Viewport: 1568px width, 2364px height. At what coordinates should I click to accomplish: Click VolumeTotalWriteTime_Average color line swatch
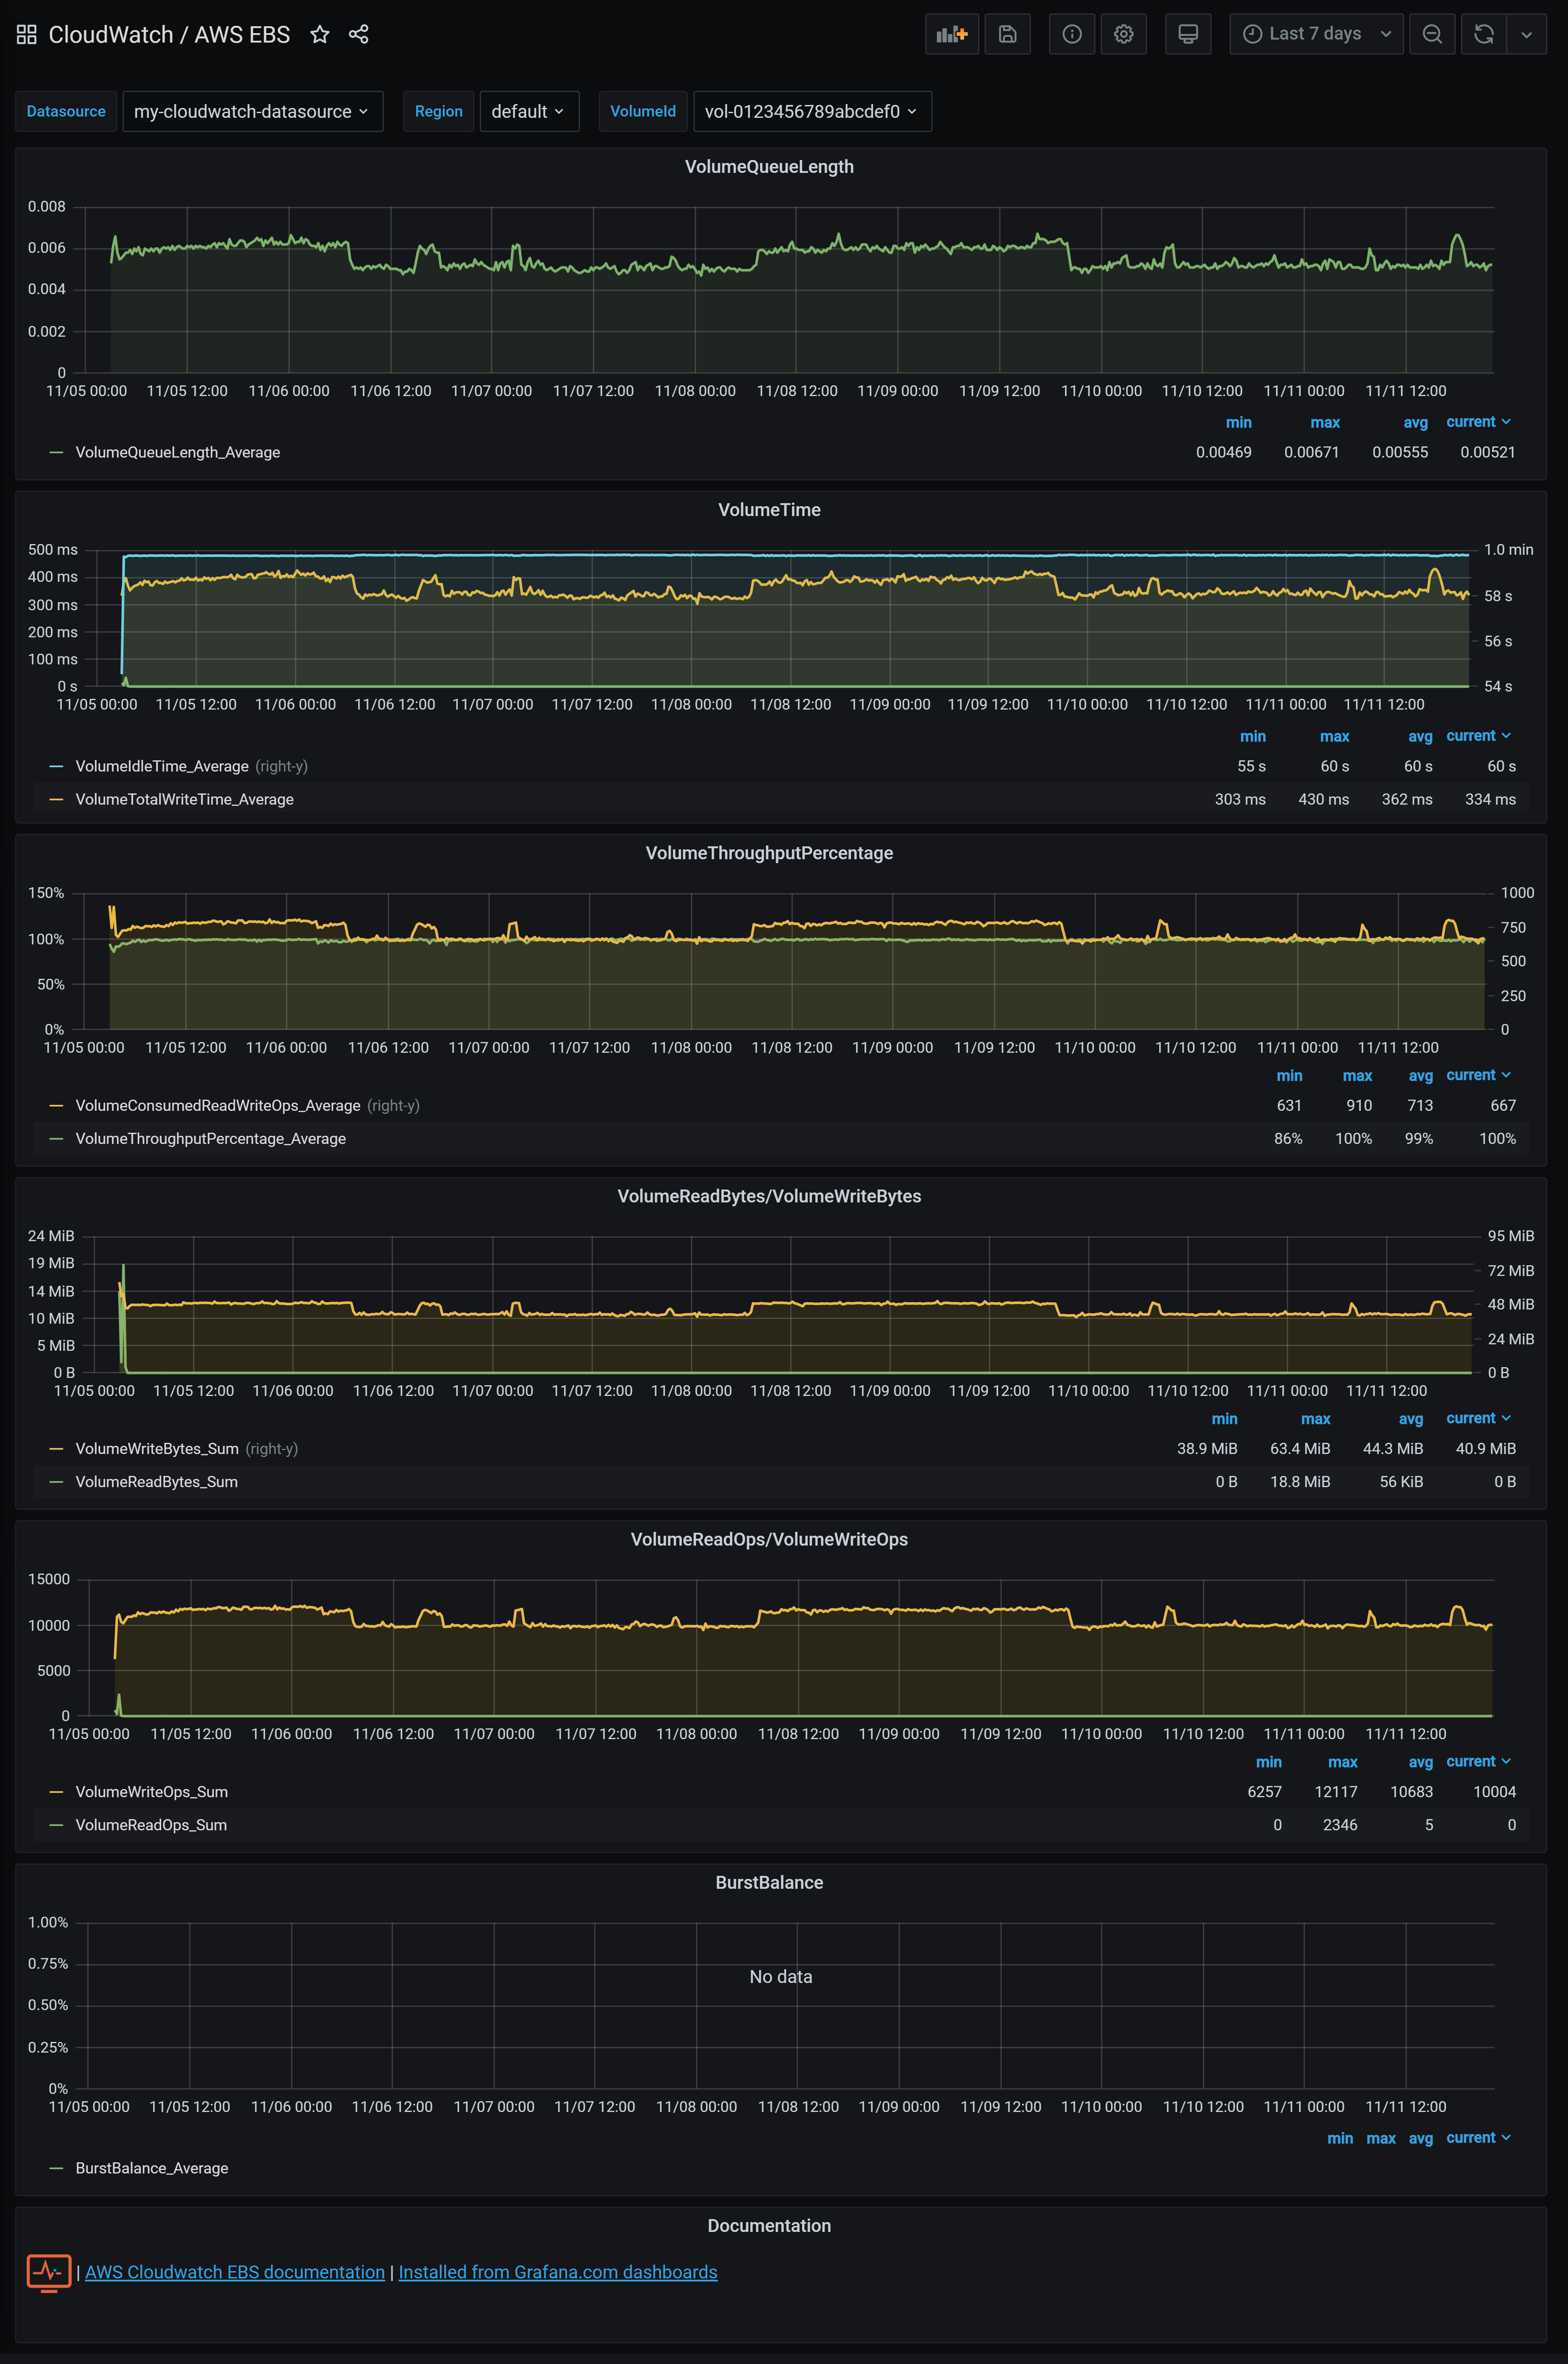click(56, 799)
